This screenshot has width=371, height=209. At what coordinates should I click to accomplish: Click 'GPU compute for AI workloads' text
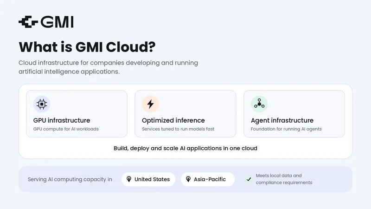[x=66, y=129]
